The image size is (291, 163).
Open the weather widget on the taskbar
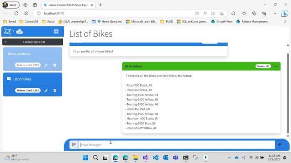16,158
